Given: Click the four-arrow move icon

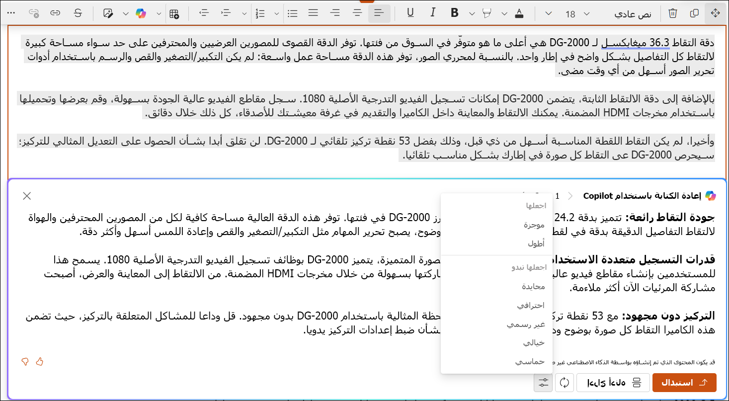Looking at the screenshot, I should [716, 13].
